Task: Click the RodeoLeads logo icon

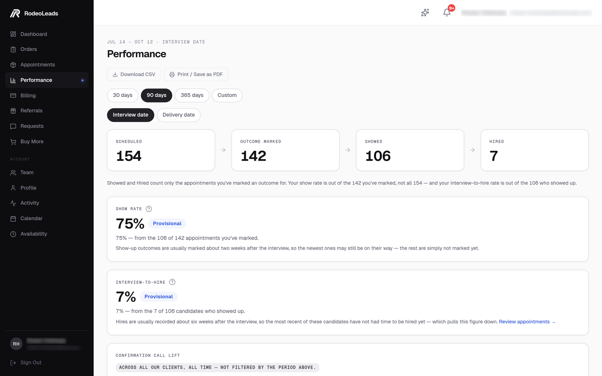Action: point(15,13)
